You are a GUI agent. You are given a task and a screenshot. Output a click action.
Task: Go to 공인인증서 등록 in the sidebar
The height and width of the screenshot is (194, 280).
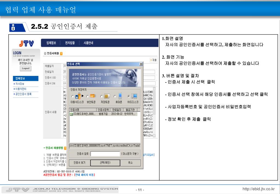point(23,94)
